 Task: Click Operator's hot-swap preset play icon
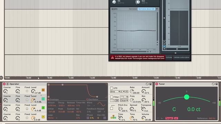click(x=8, y=84)
